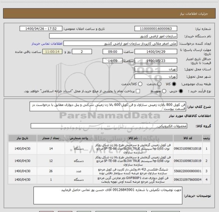Click price validity time 14:00
This screenshot has width=219, height=212.
(x=113, y=61)
